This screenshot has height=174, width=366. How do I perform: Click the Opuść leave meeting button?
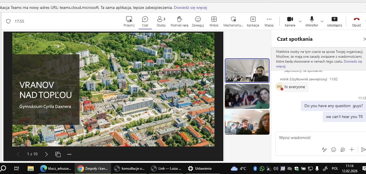point(357,22)
